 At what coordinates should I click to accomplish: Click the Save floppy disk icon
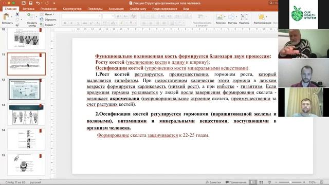[31, 3]
